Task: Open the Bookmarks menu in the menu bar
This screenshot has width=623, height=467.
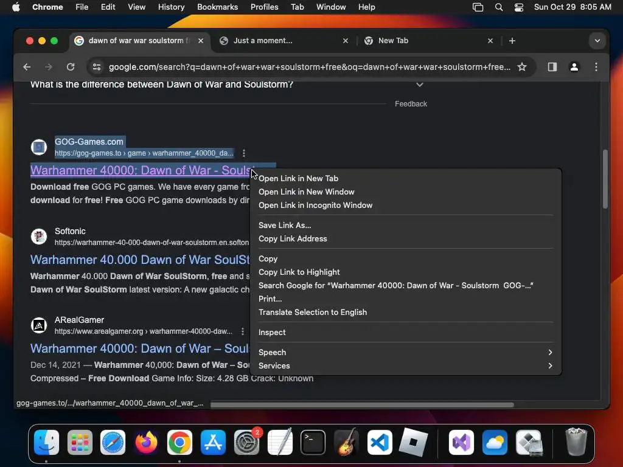Action: pyautogui.click(x=217, y=7)
